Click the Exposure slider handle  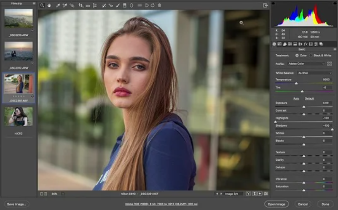pyautogui.click(x=304, y=107)
